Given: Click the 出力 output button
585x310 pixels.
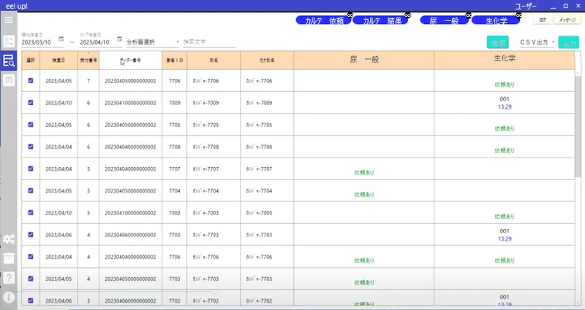Looking at the screenshot, I should (x=567, y=43).
